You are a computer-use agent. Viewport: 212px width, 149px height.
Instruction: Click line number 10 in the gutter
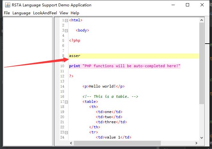pyautogui.click(x=62, y=66)
